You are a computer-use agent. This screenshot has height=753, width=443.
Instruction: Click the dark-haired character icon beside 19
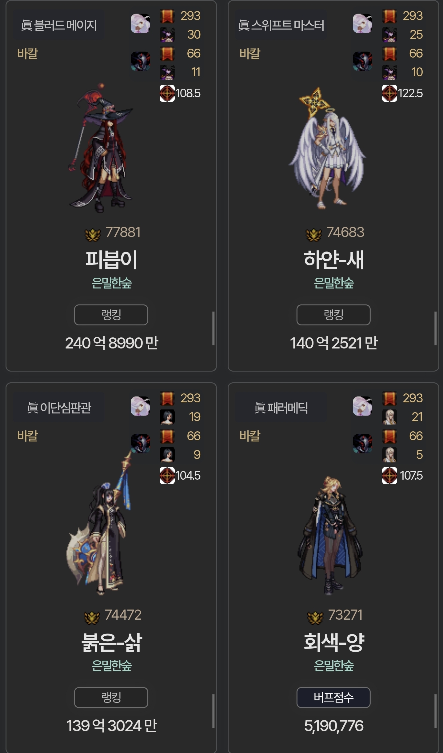tap(167, 417)
